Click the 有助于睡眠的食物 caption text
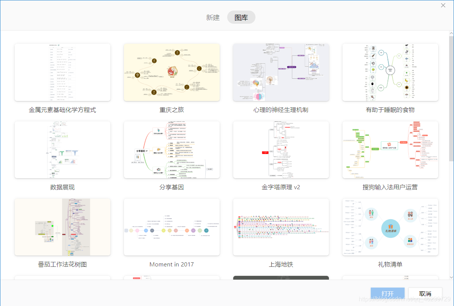The width and height of the screenshot is (454, 306). [390, 110]
